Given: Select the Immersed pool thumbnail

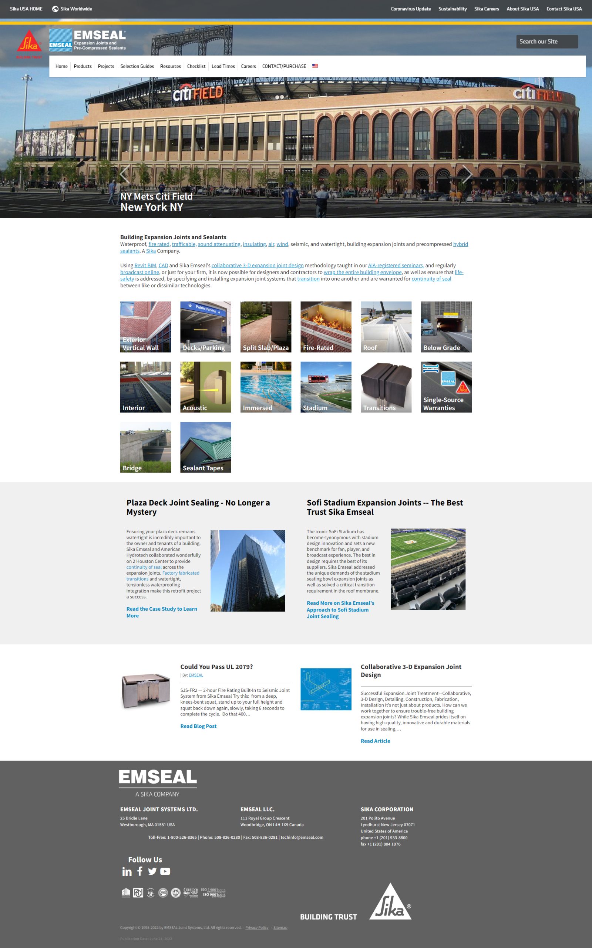Looking at the screenshot, I should (265, 387).
